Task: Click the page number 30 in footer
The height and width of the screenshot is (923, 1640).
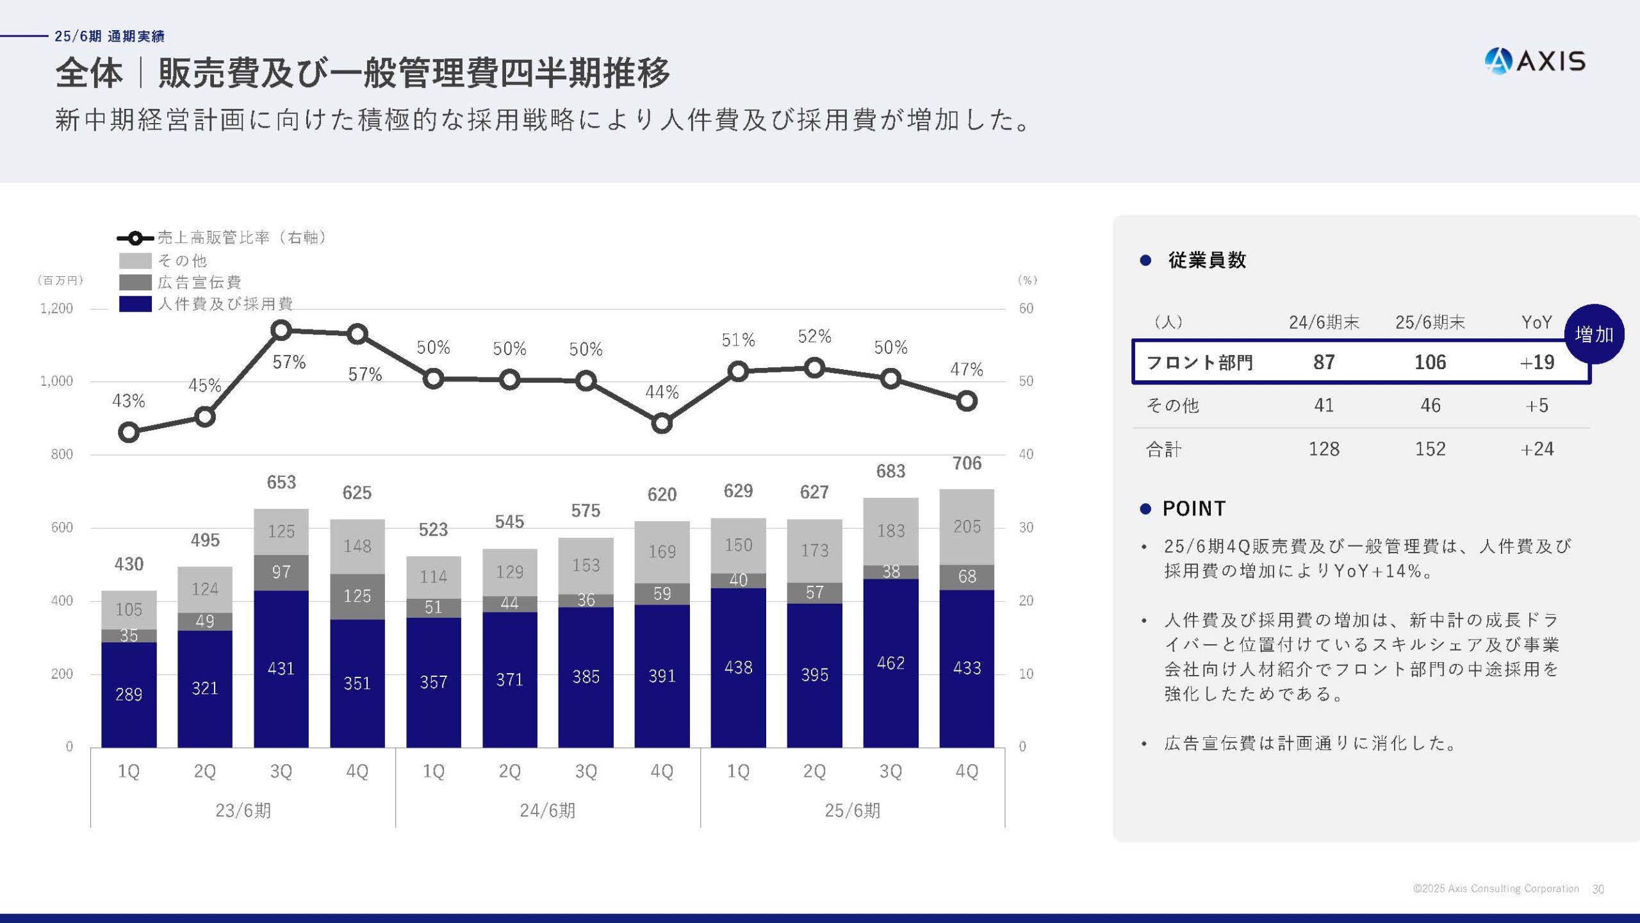Action: (1598, 889)
